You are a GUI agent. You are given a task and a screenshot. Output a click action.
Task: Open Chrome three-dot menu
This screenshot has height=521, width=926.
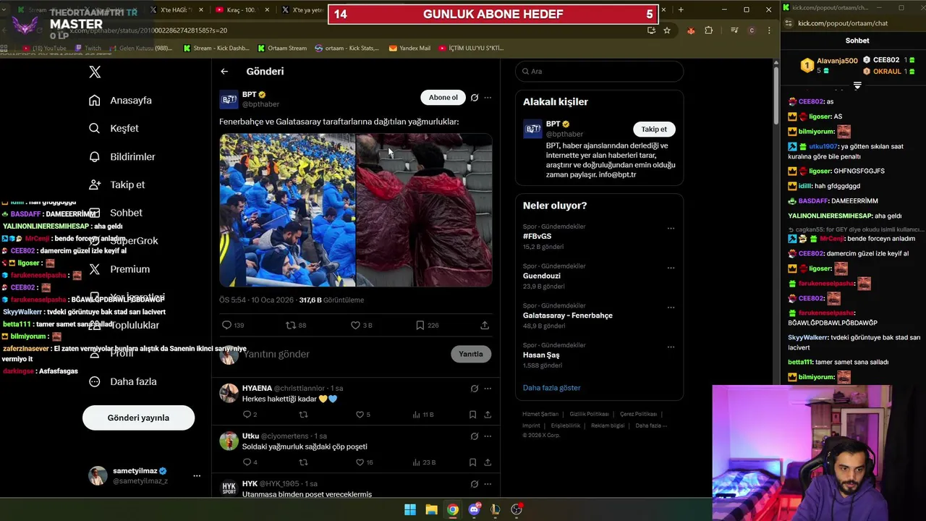tap(769, 30)
